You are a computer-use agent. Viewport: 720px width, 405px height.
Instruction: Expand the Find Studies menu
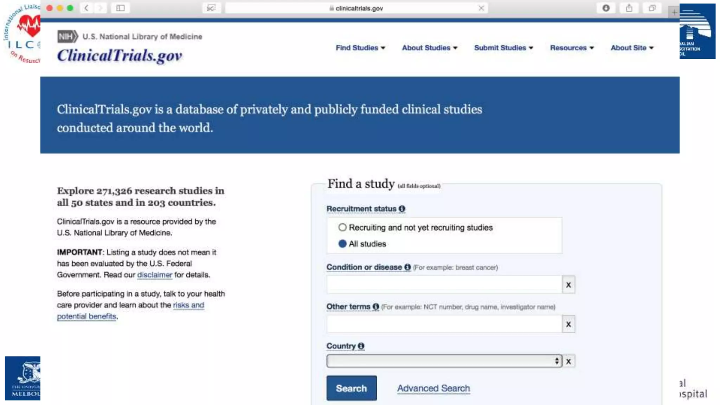click(x=360, y=48)
